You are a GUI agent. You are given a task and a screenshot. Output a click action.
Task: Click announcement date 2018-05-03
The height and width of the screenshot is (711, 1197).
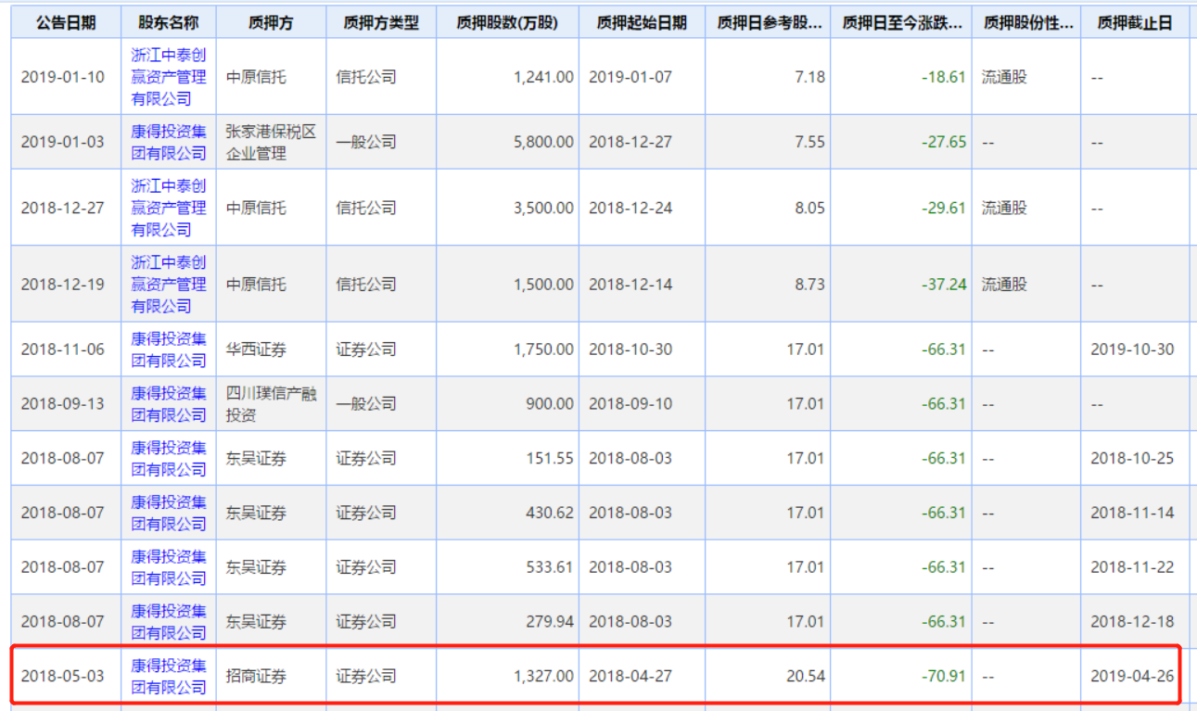(63, 677)
